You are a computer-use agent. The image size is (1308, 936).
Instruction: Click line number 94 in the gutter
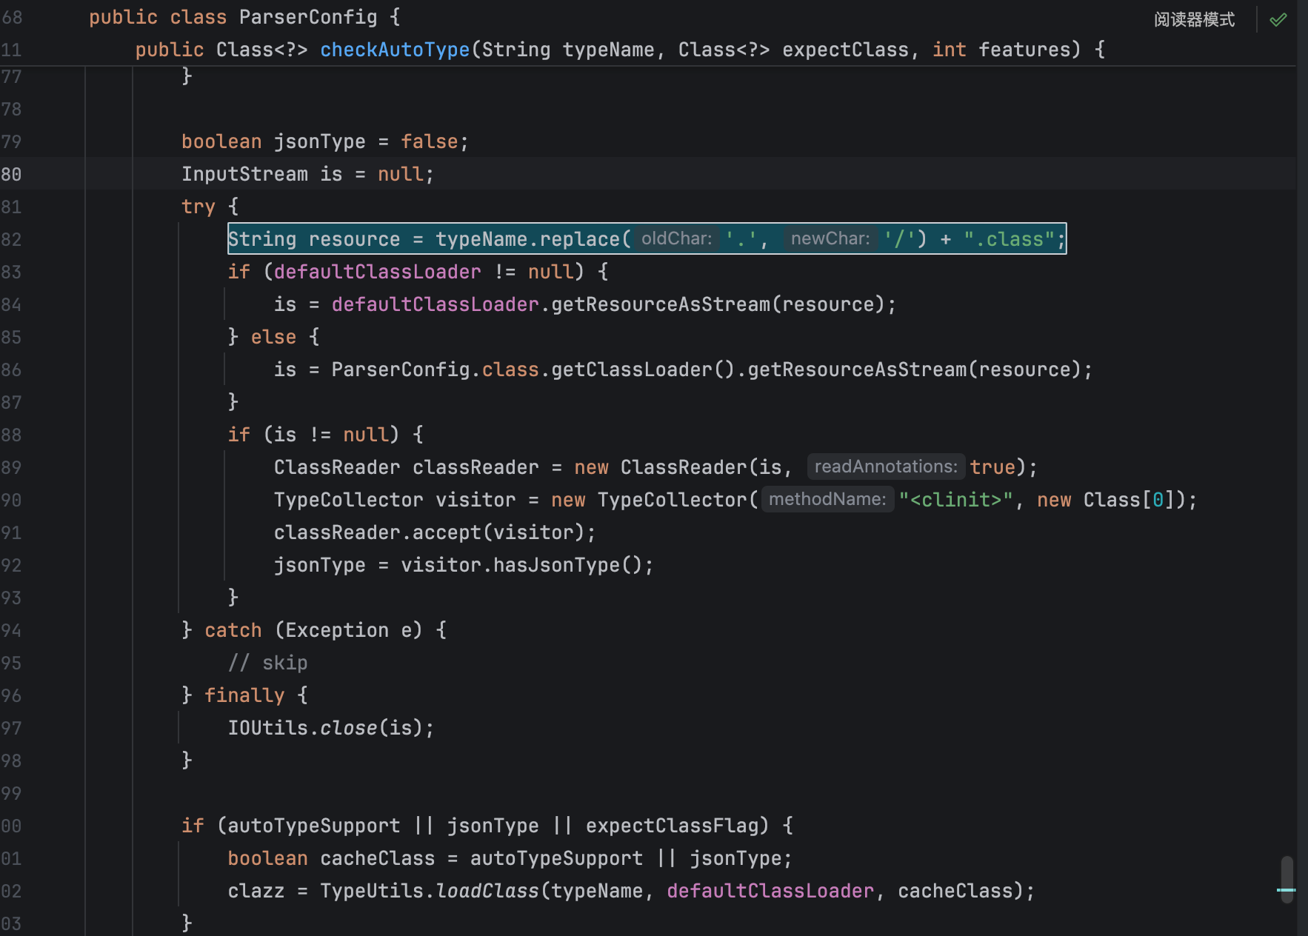(x=11, y=630)
